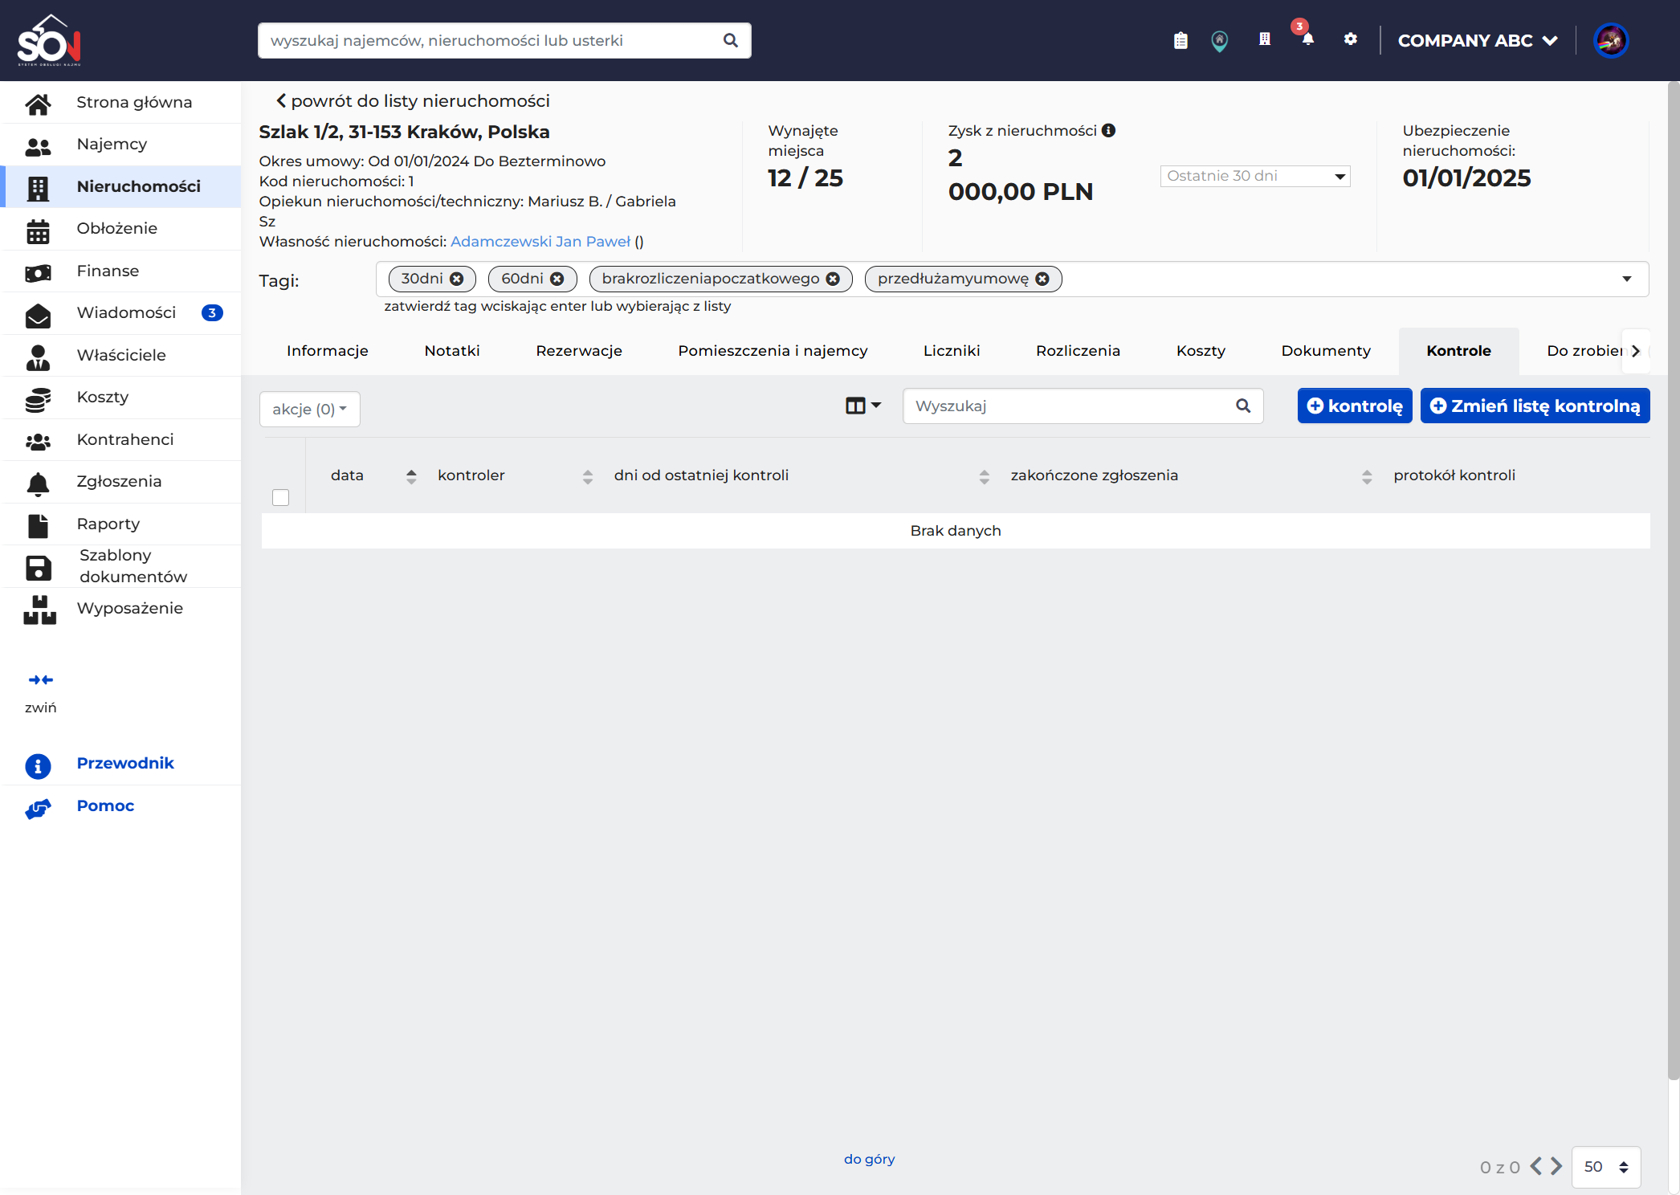The image size is (1680, 1195).
Task: Open Najemcy in the sidebar
Action: pyautogui.click(x=120, y=145)
